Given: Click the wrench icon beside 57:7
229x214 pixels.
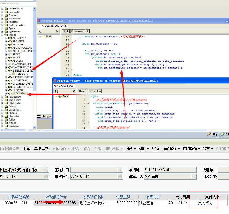Looking at the screenshot, I should click(44, 117).
